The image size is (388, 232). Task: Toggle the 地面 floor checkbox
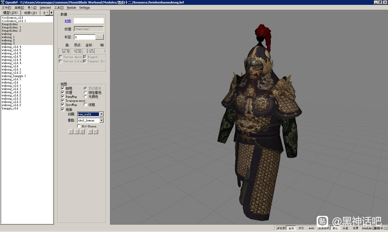(63, 109)
